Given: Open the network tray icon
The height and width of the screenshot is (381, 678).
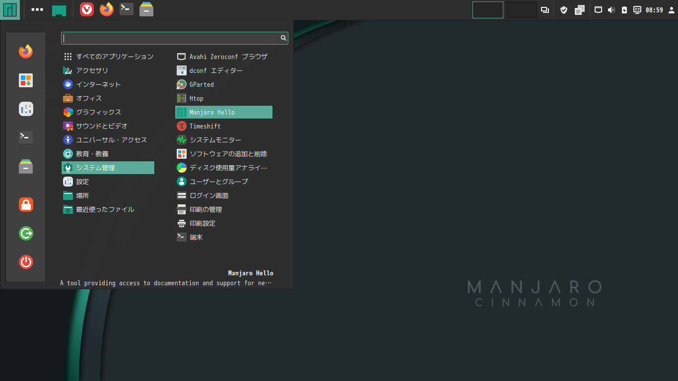Looking at the screenshot, I should click(x=599, y=10).
